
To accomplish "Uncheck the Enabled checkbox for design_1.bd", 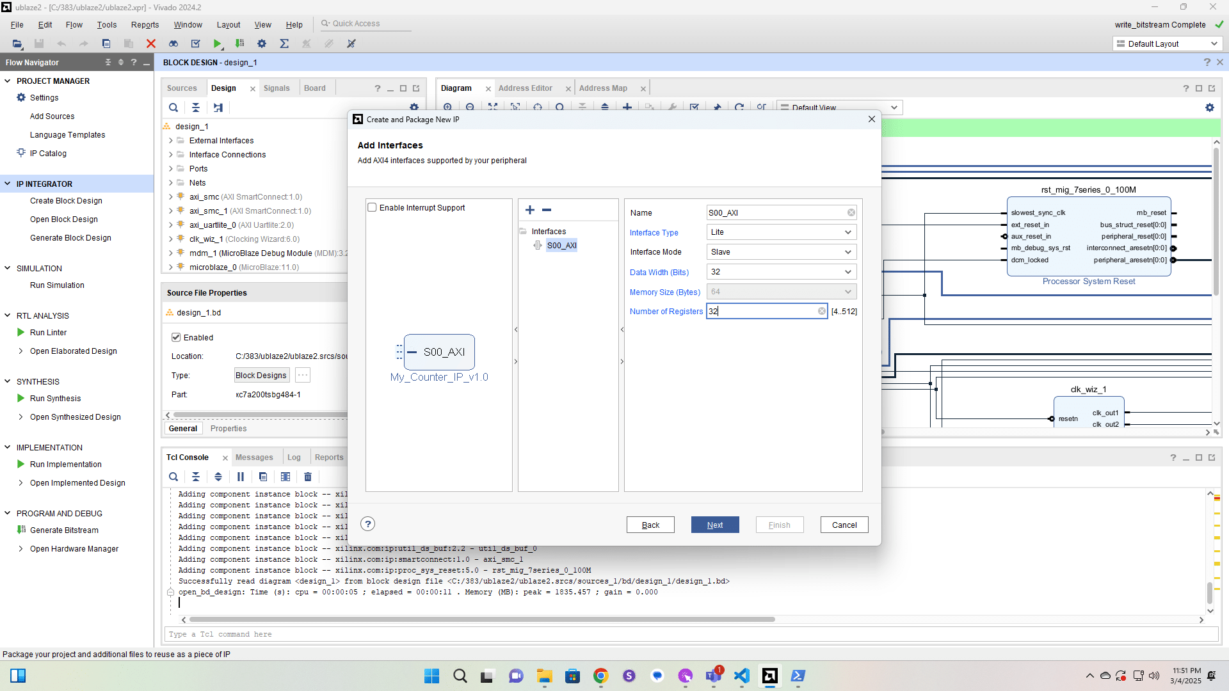I will 176,337.
